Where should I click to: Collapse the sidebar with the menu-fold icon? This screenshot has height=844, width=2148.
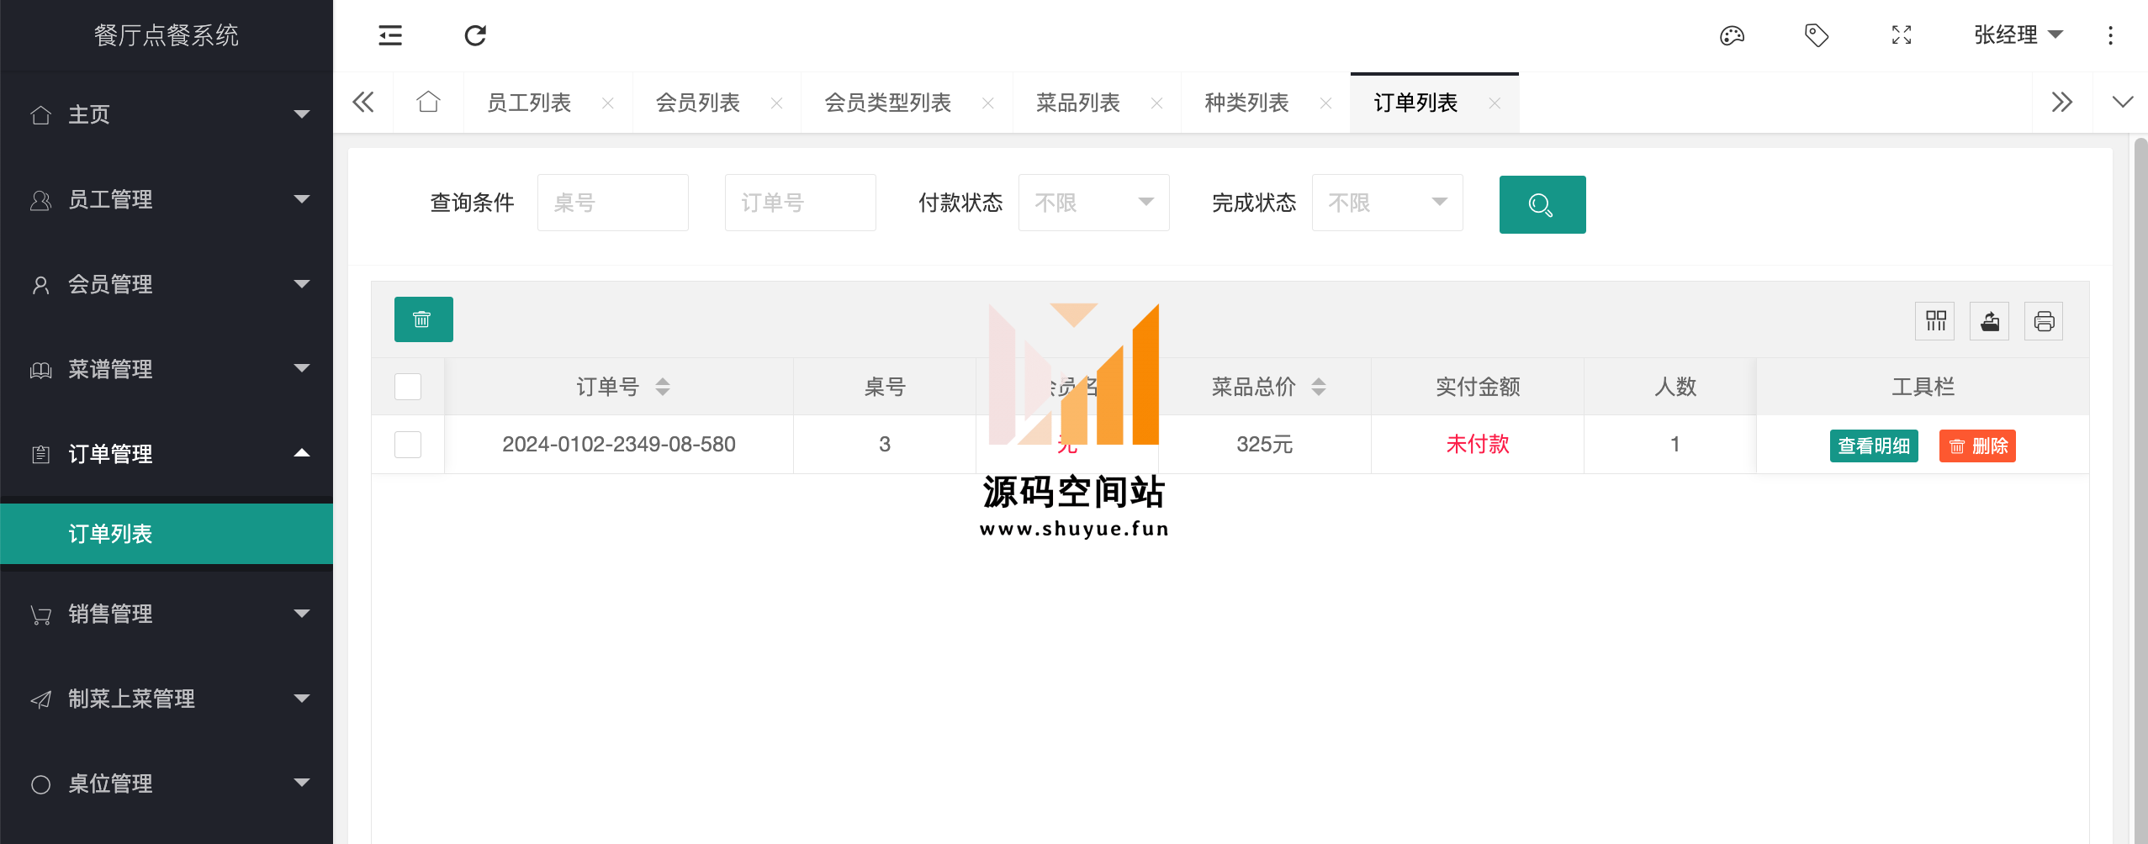390,35
